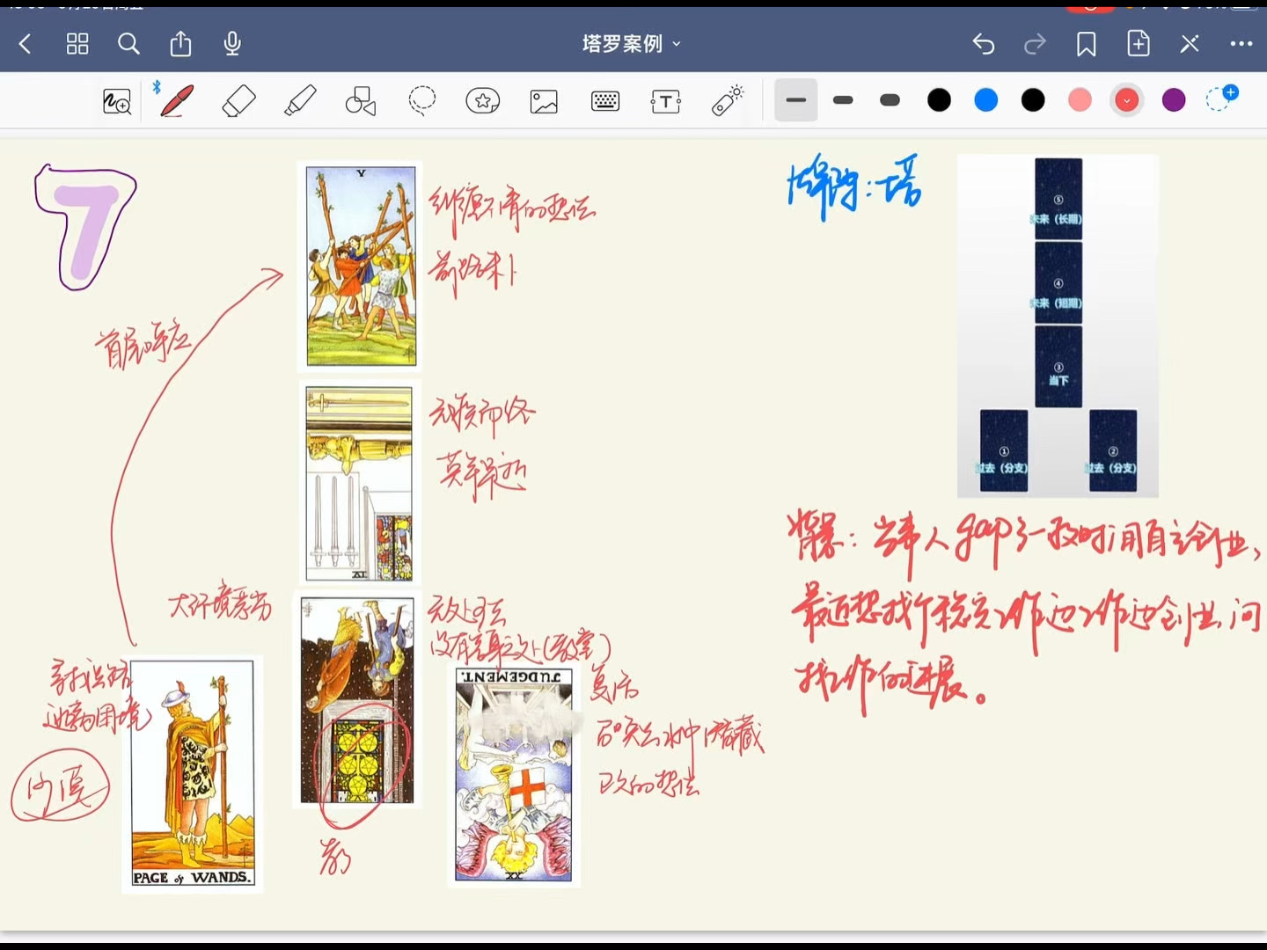Insert an image with the photo tool
Image resolution: width=1267 pixels, height=950 pixels.
pyautogui.click(x=544, y=101)
